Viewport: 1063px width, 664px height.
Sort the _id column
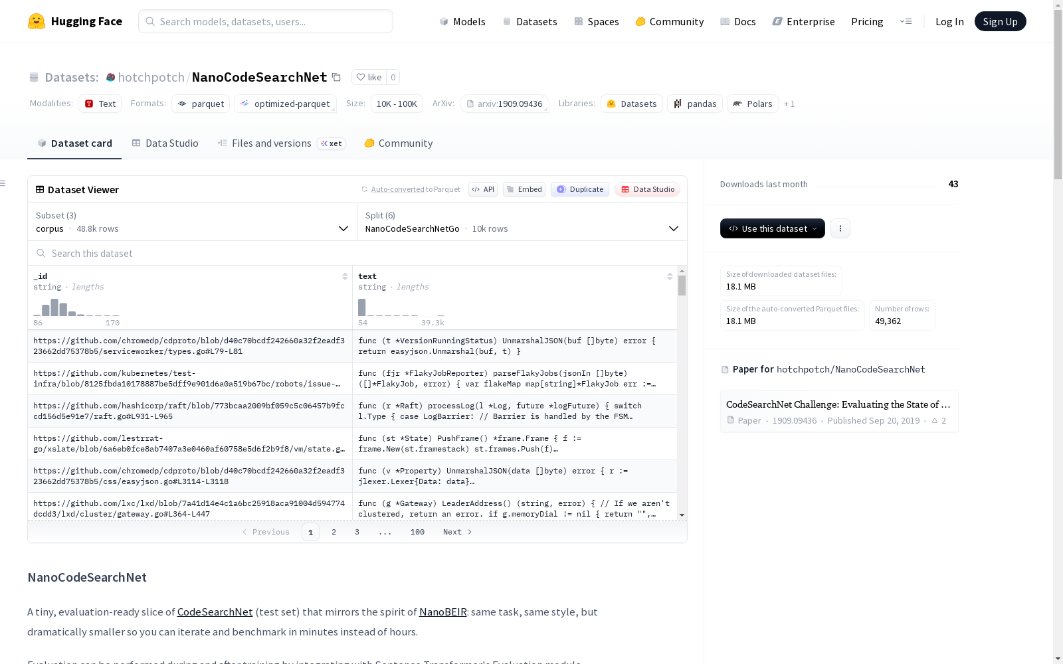345,276
